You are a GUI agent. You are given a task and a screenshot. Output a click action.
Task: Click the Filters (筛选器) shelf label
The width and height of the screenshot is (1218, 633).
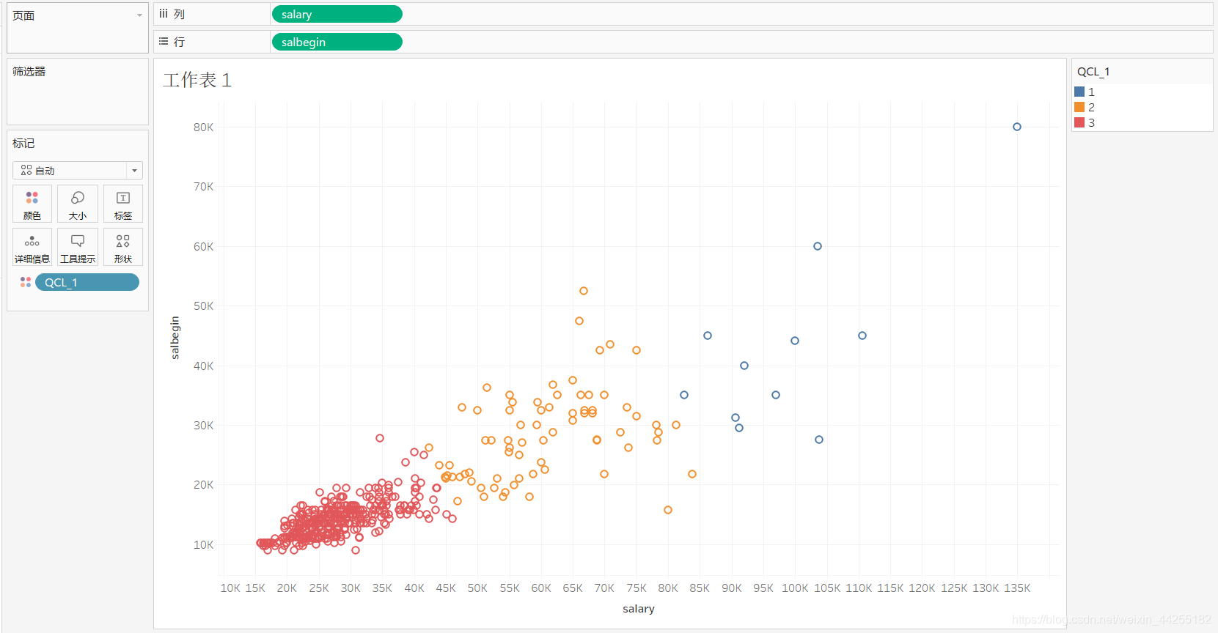[29, 71]
